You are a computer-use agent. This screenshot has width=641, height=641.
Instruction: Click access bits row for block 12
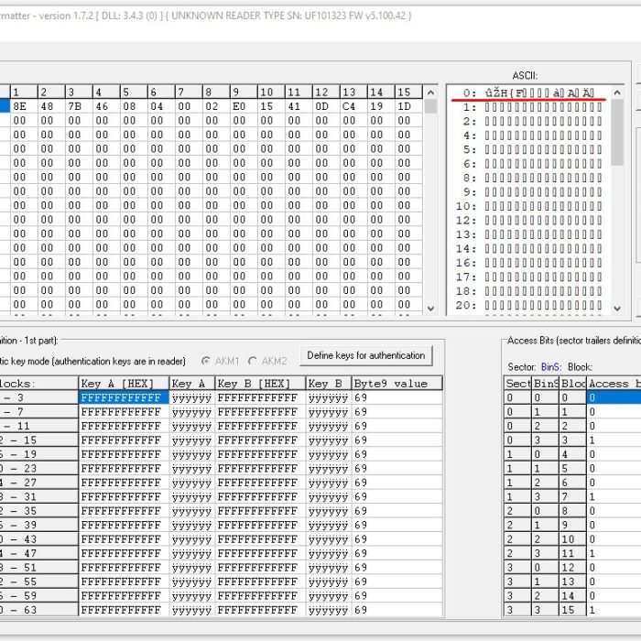click(572, 568)
